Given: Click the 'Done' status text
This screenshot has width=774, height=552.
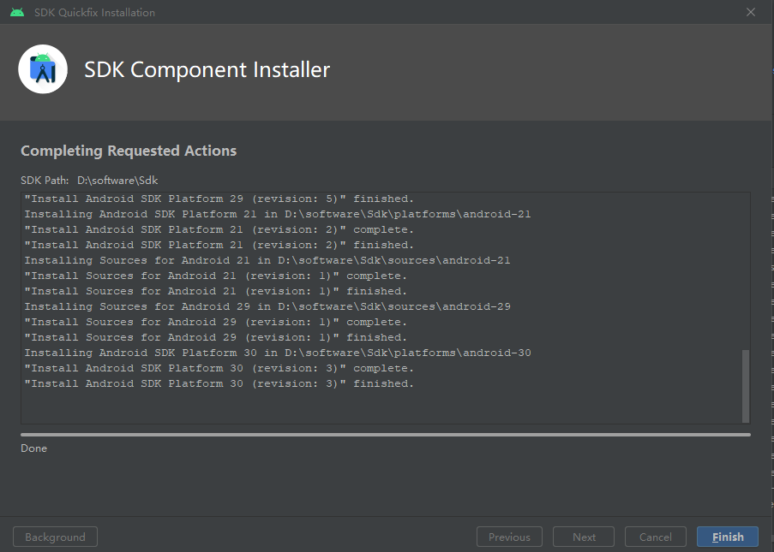Looking at the screenshot, I should point(33,448).
